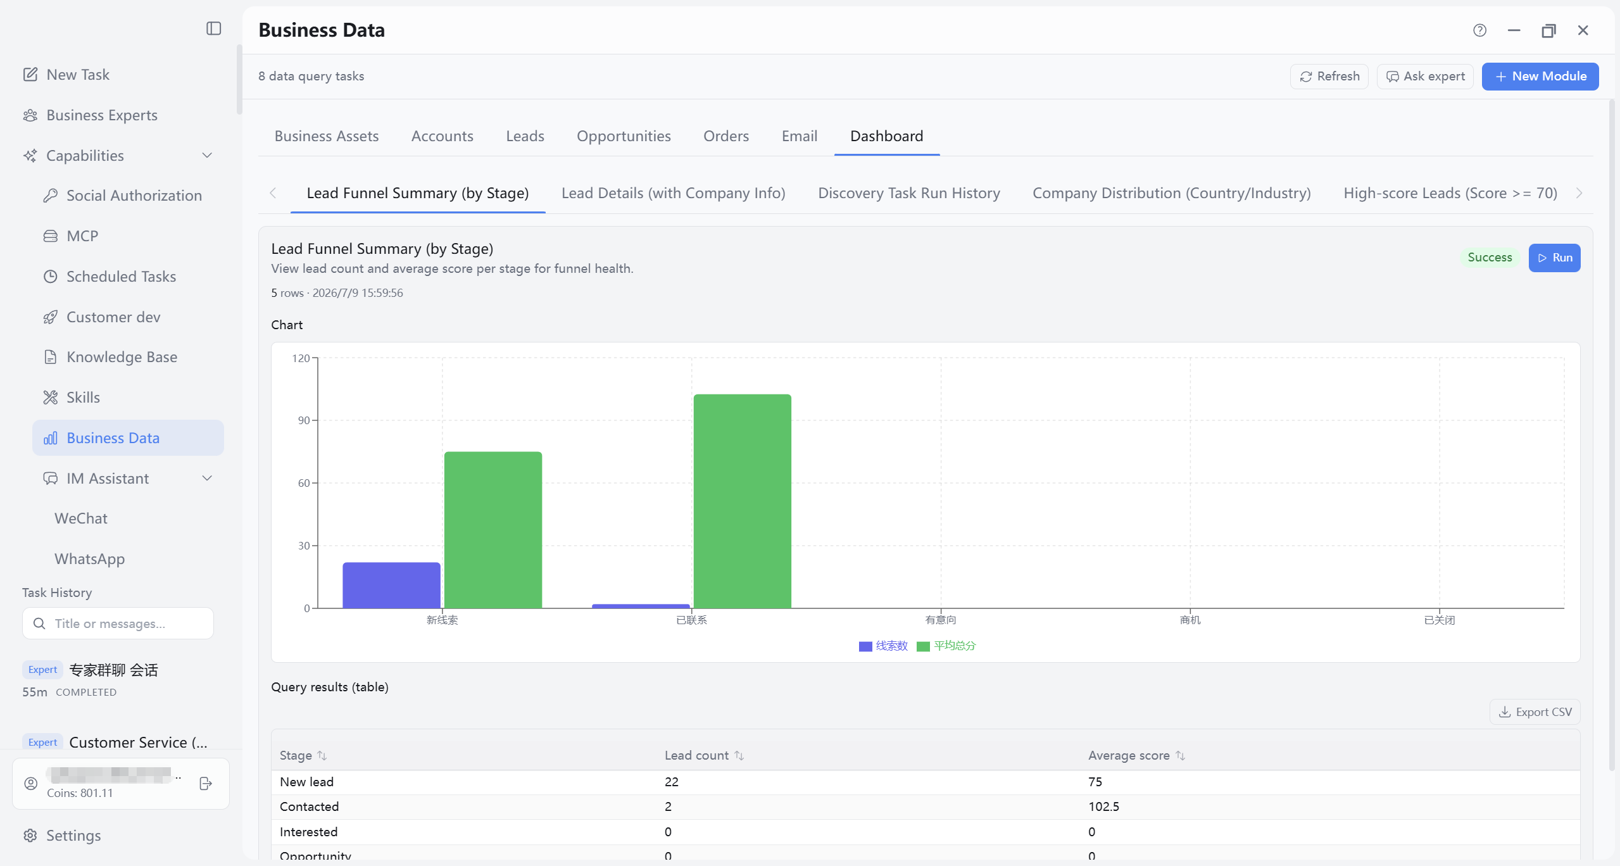
Task: Switch to the Leads tab
Action: 525,136
